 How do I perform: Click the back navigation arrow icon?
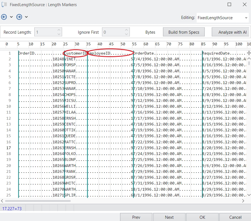[4, 17]
